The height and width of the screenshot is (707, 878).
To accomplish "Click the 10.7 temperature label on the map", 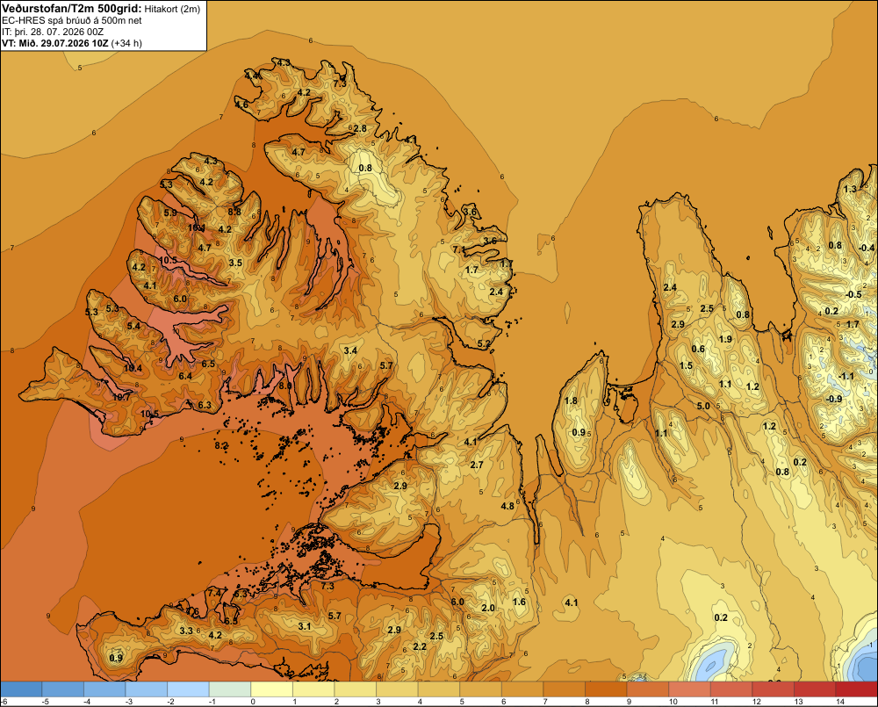I will coord(121,397).
